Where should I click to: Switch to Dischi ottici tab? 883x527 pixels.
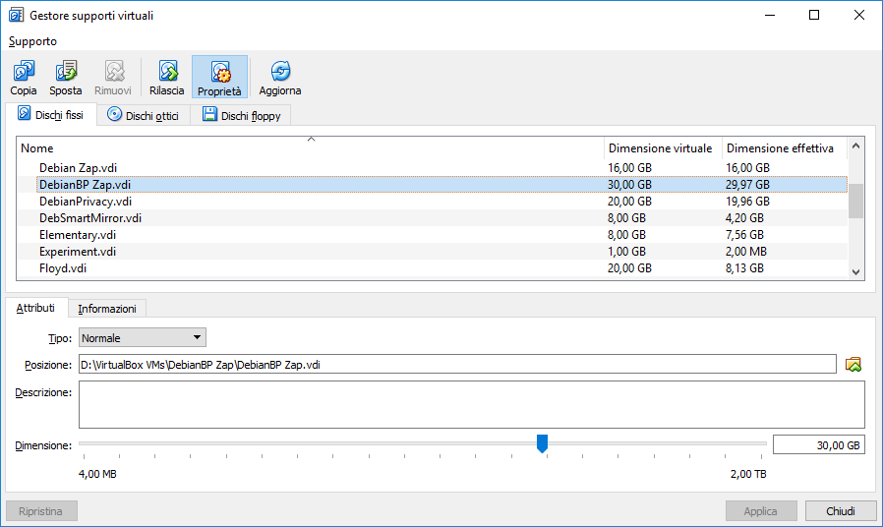point(144,115)
